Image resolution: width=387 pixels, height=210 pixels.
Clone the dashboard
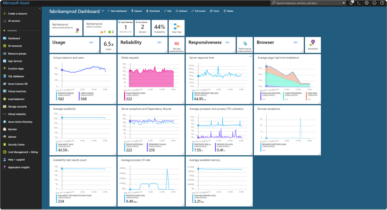point(215,11)
